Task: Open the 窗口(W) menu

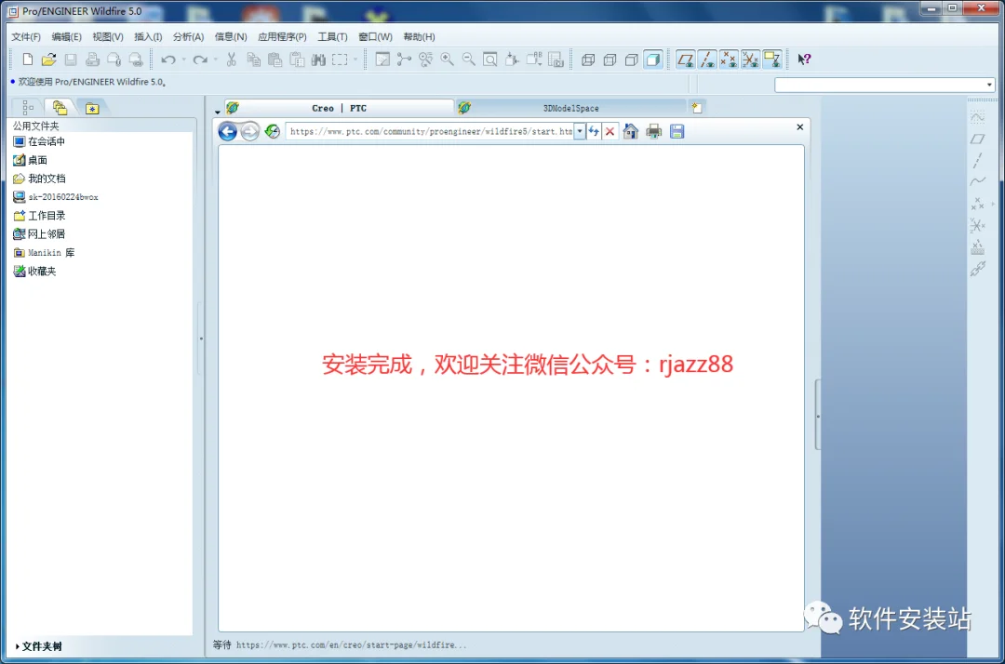Action: 375,36
